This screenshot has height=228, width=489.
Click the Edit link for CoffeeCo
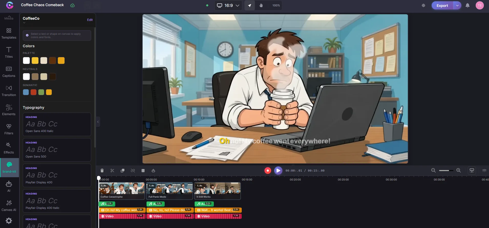point(90,20)
